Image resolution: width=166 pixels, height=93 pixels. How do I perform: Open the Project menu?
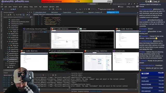[x=15, y=7]
